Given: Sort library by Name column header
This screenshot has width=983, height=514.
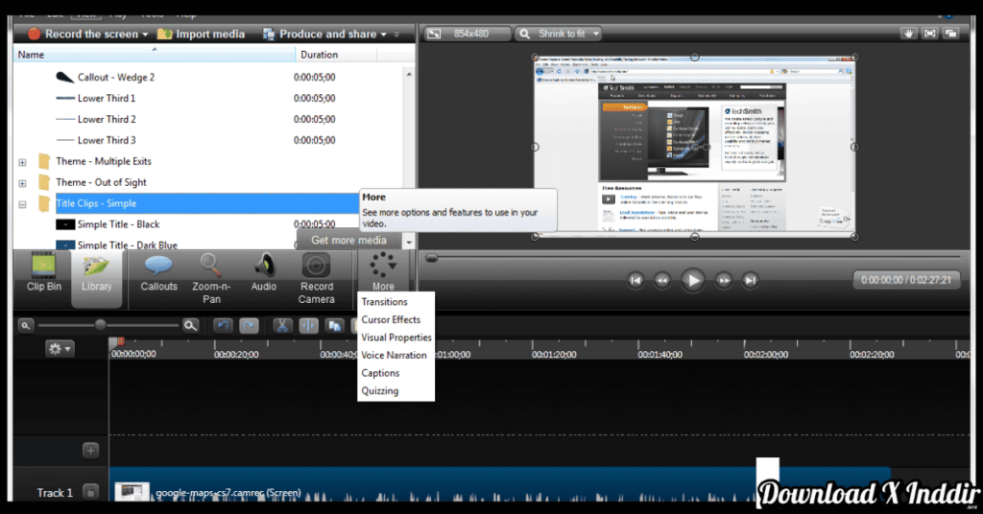Looking at the screenshot, I should 155,55.
